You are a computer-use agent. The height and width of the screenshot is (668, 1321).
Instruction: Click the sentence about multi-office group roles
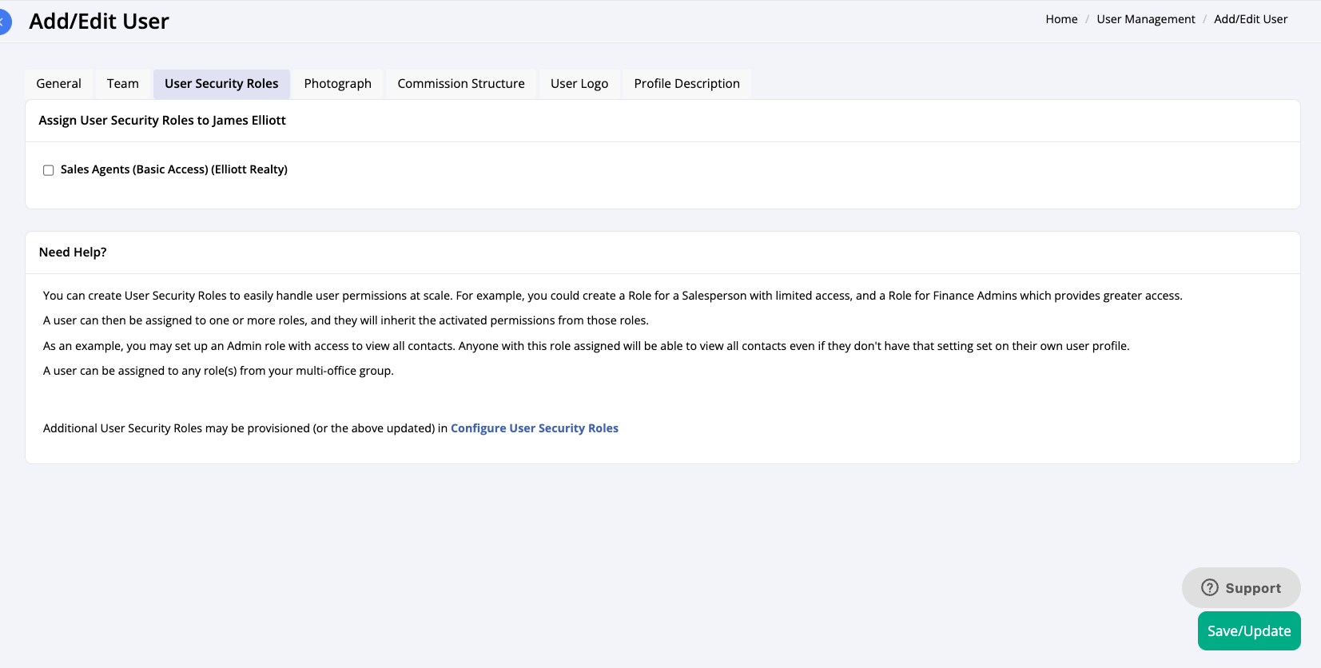coord(218,371)
